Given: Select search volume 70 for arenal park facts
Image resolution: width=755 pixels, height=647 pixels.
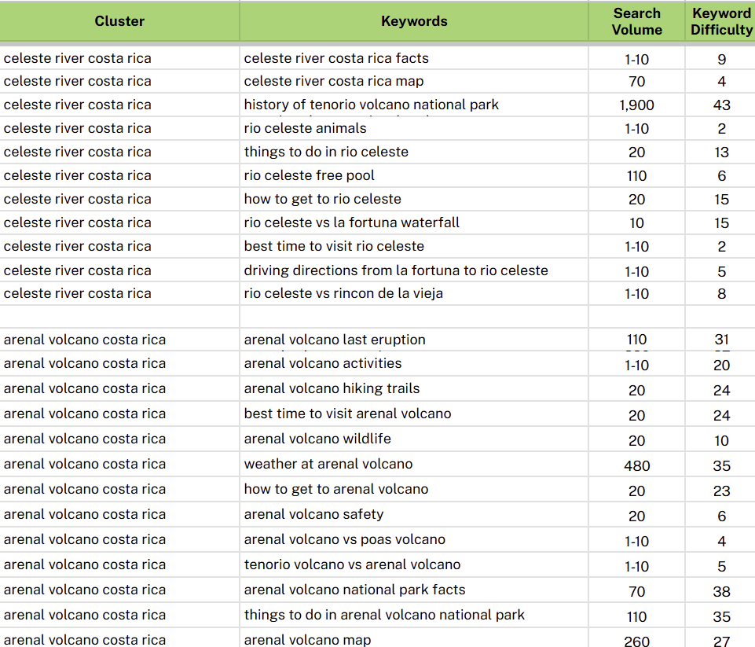Looking at the screenshot, I should (x=636, y=590).
